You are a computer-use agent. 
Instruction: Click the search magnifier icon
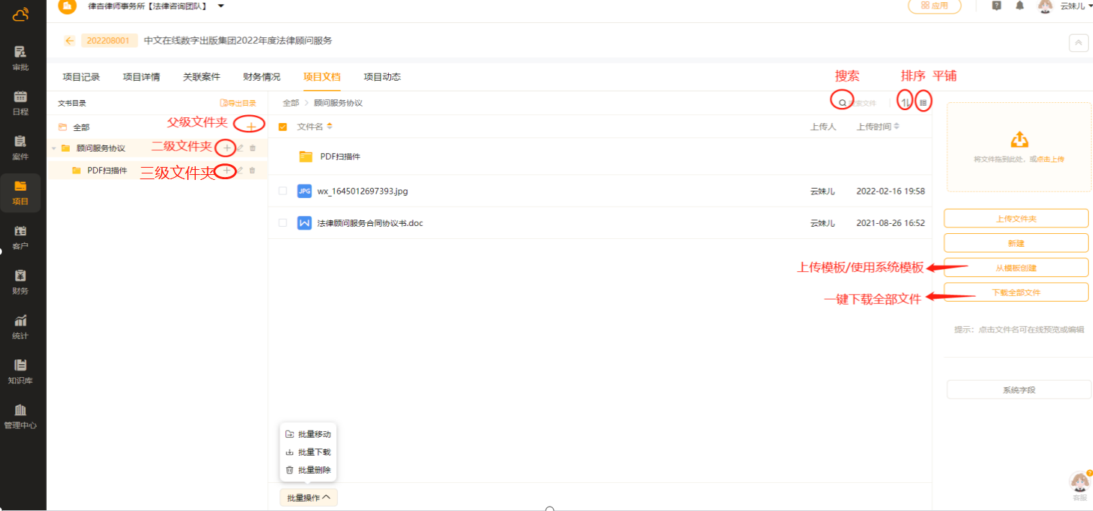pyautogui.click(x=842, y=103)
